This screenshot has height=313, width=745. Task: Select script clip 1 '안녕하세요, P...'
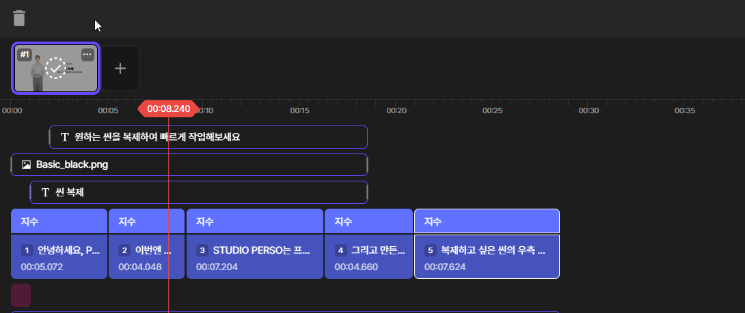coord(59,257)
